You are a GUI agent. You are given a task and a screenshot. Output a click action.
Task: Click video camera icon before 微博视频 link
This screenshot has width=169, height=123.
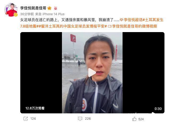tap(110, 26)
